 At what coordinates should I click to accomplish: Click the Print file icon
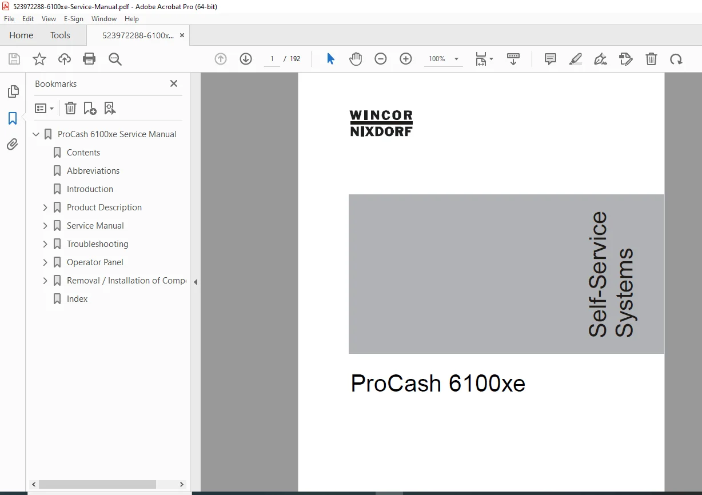pyautogui.click(x=89, y=59)
